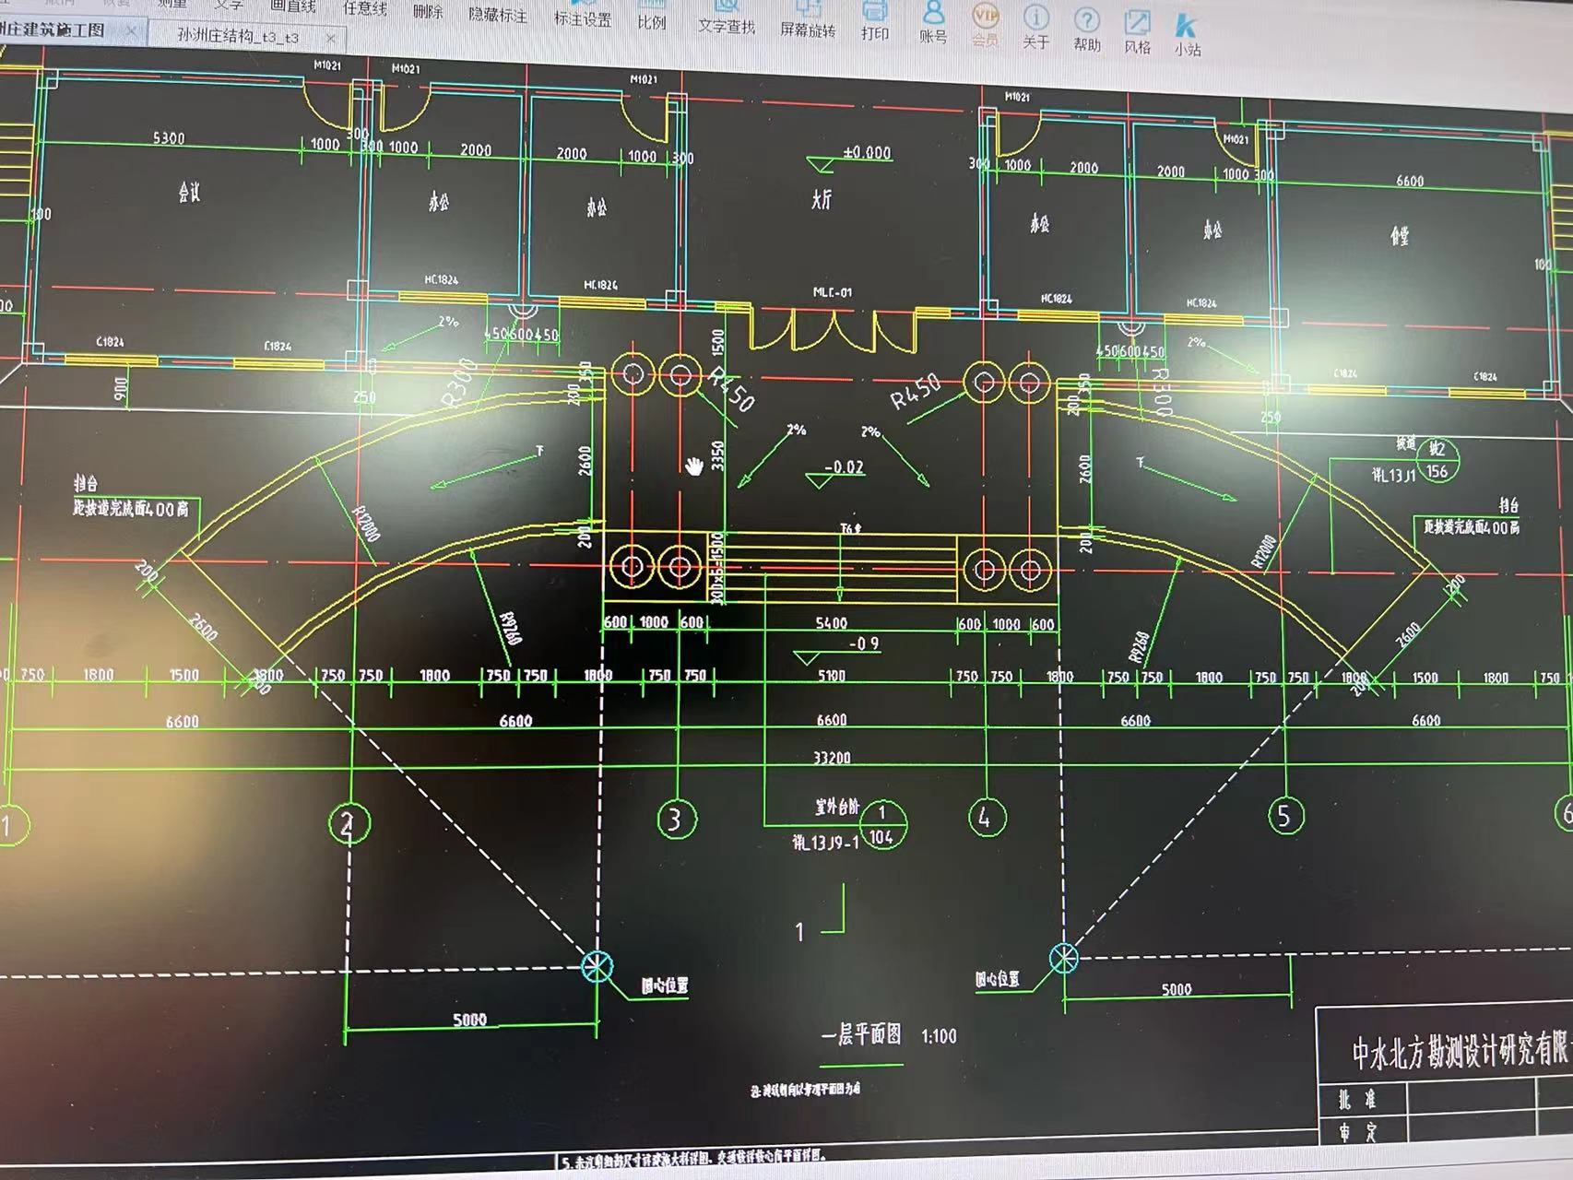Screen dimensions: 1573x1180
Task: Click the 批准 cell in title block
Action: point(1357,1099)
